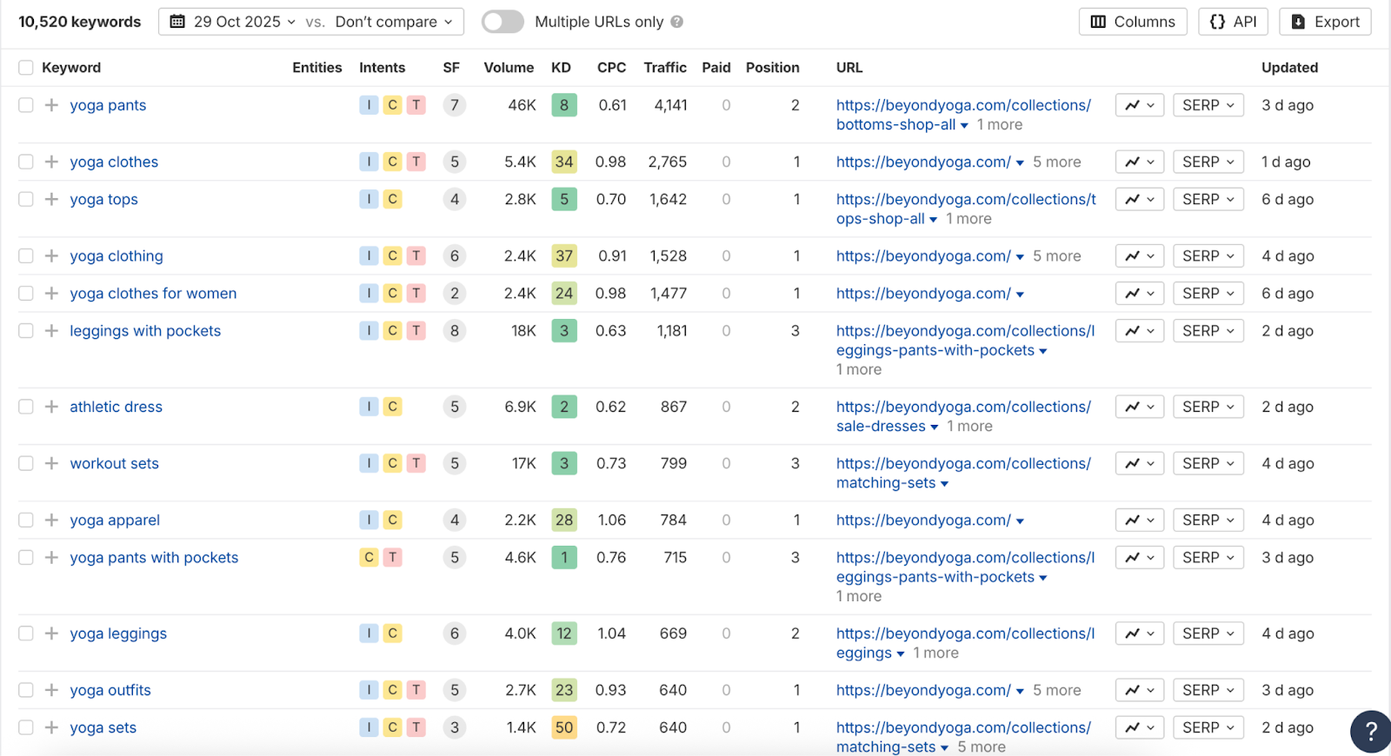1391x756 pixels.
Task: Click the KD 34 badge for yoga clothes
Action: click(564, 162)
